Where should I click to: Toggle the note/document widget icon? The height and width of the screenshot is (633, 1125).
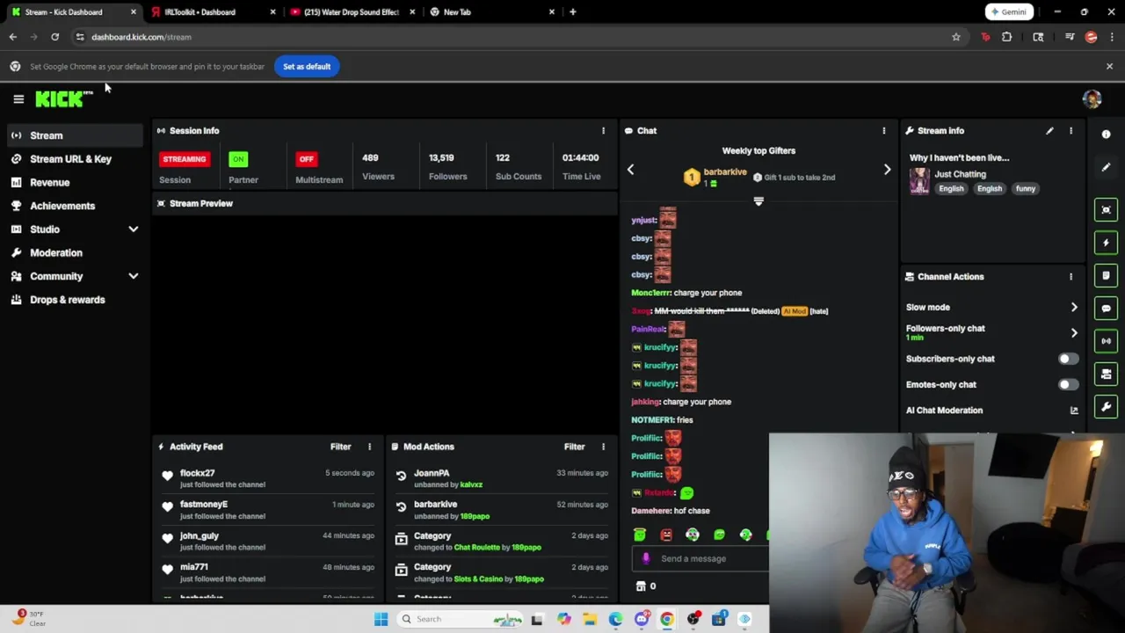click(1106, 275)
